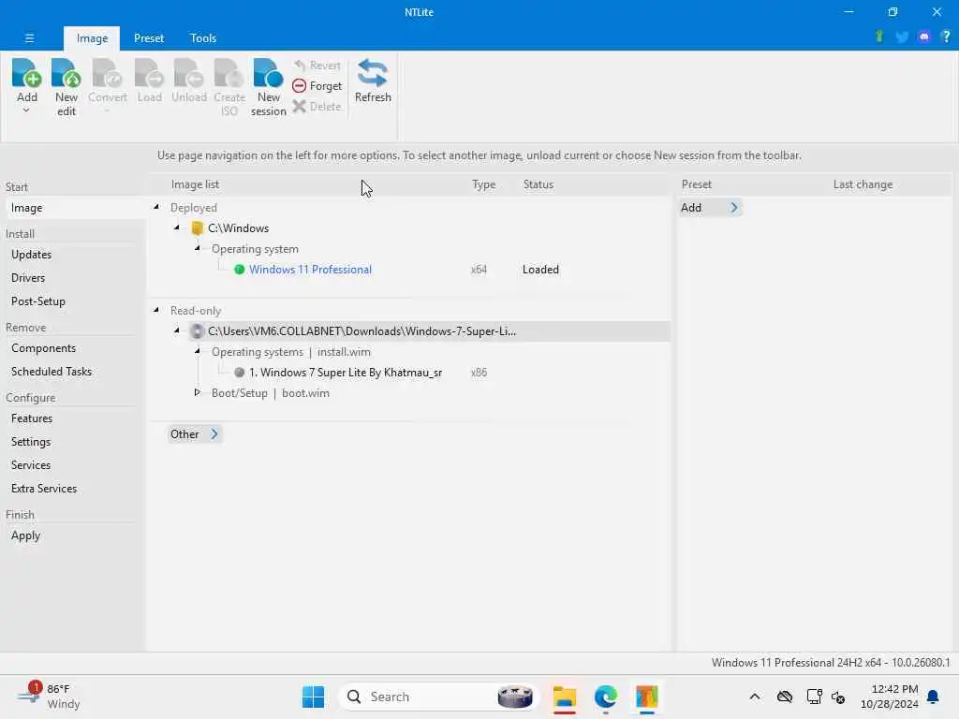Click the Type column header
Screen dimensions: 959x719
[484, 184]
